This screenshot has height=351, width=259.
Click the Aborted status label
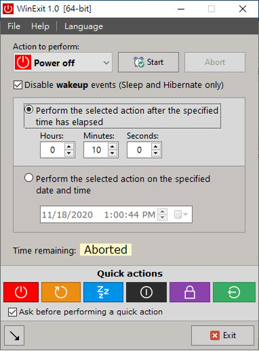click(106, 249)
